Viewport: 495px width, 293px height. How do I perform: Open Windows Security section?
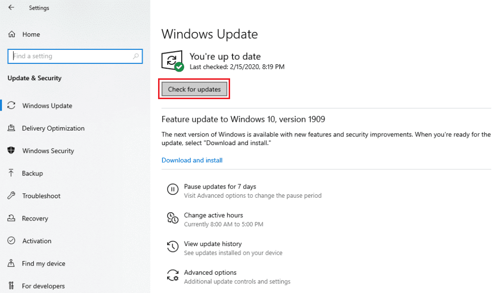click(48, 150)
